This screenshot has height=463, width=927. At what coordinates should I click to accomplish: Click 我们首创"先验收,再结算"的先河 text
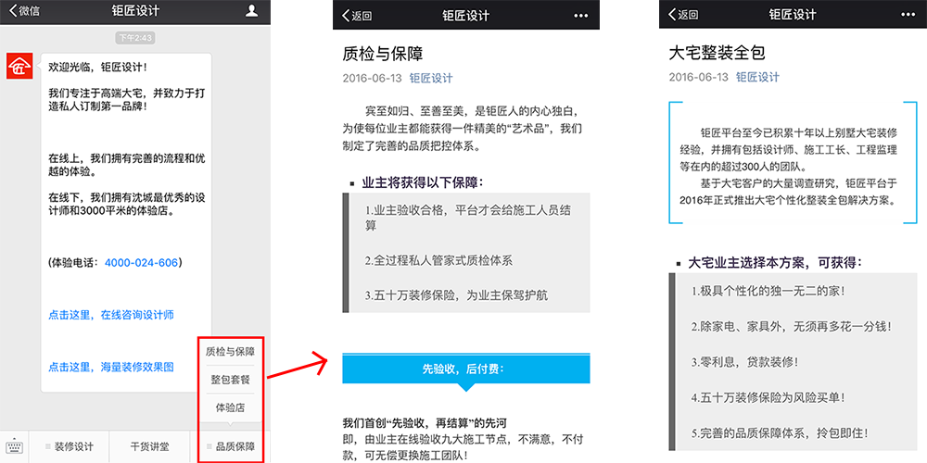tap(425, 423)
